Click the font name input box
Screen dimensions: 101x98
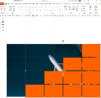coord(24,7)
